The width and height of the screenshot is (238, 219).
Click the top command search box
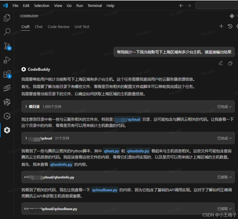click(217, 6)
